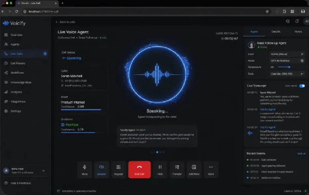Click the Positive sentiment smiley icon
The image size is (309, 195).
63,125
